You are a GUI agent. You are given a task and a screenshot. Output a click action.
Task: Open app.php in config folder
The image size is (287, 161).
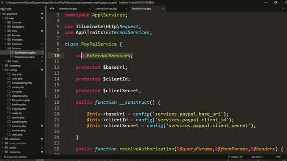coord(17,74)
